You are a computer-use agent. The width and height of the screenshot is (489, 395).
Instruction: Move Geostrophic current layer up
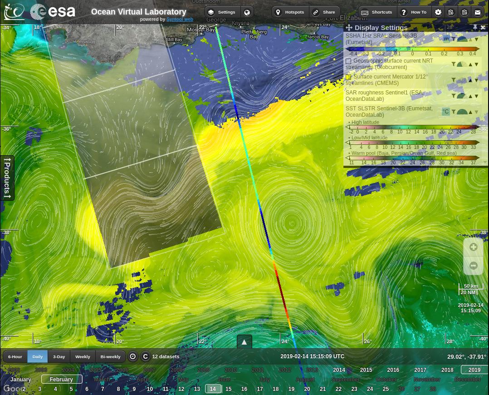(470, 64)
